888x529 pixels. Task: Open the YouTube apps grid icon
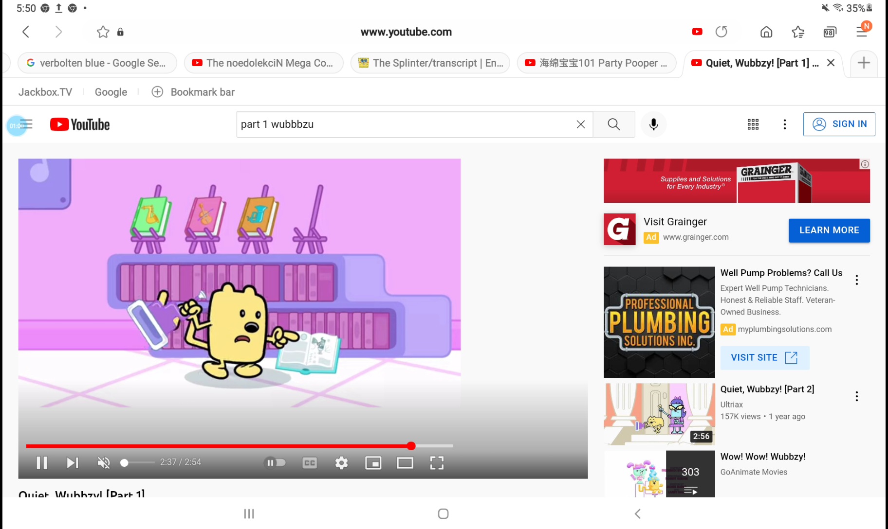[x=753, y=124]
